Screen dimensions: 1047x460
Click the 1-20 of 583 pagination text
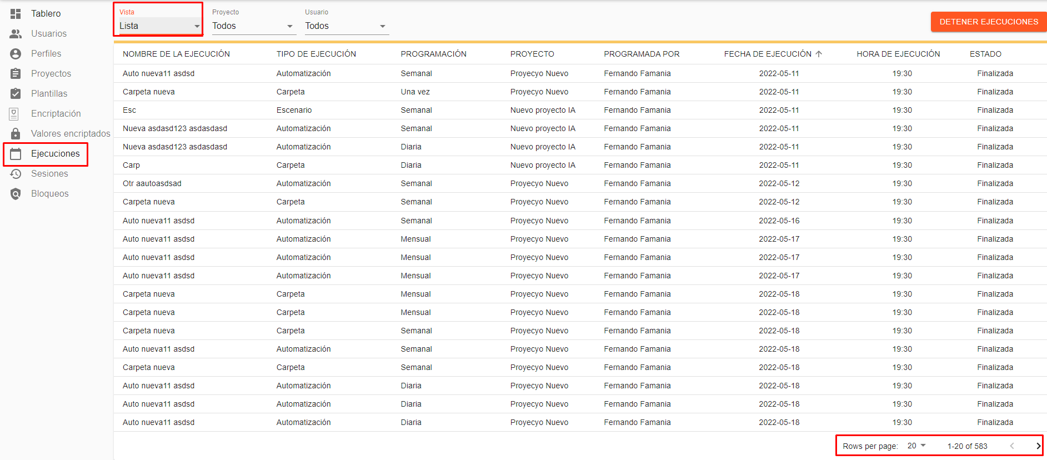tap(967, 446)
